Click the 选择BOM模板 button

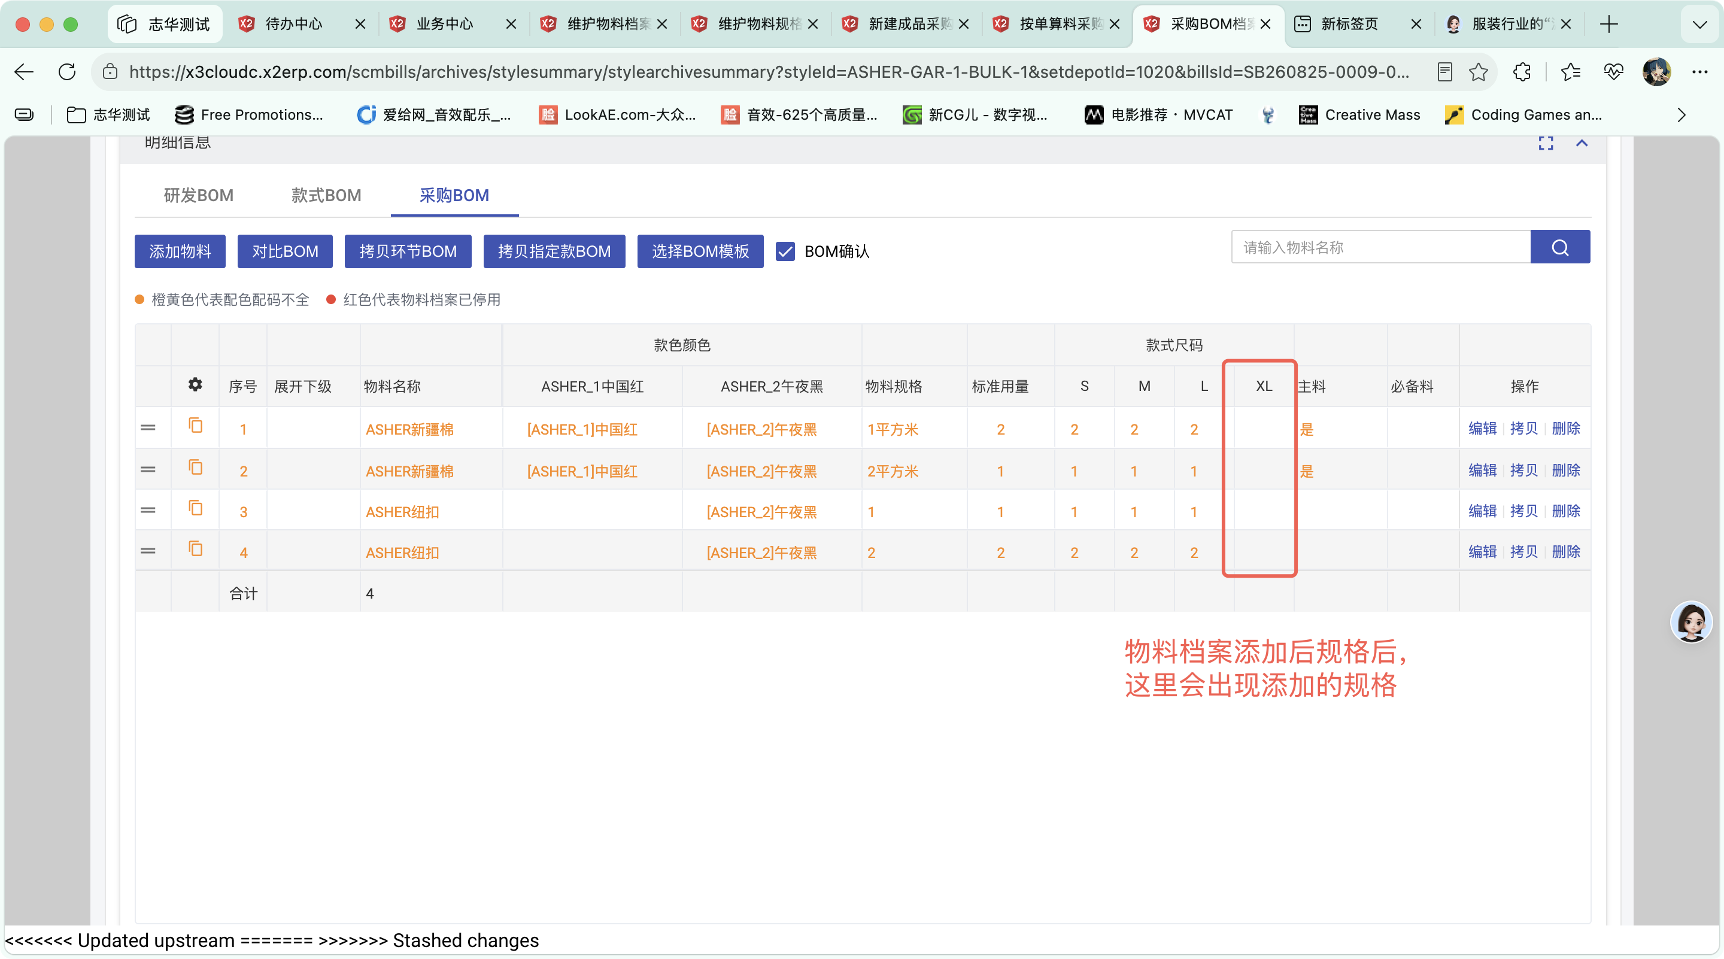click(x=700, y=251)
